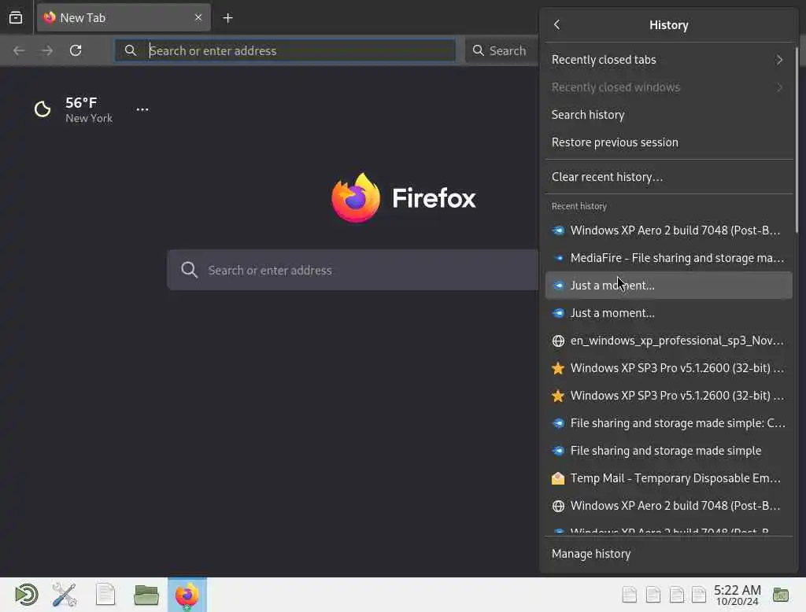Click the History panel scrollbar
This screenshot has height=612, width=806.
pyautogui.click(x=797, y=138)
